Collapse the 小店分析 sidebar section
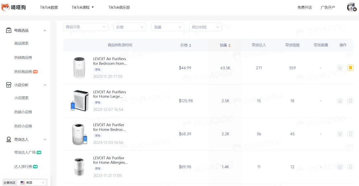Screen dimensions: 359x186 pyautogui.click(x=45, y=85)
